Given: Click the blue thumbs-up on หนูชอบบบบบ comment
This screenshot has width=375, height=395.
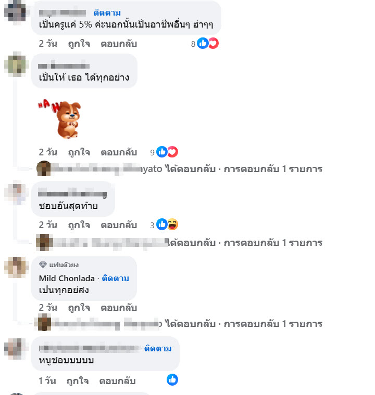Looking at the screenshot, I should pyautogui.click(x=172, y=379).
